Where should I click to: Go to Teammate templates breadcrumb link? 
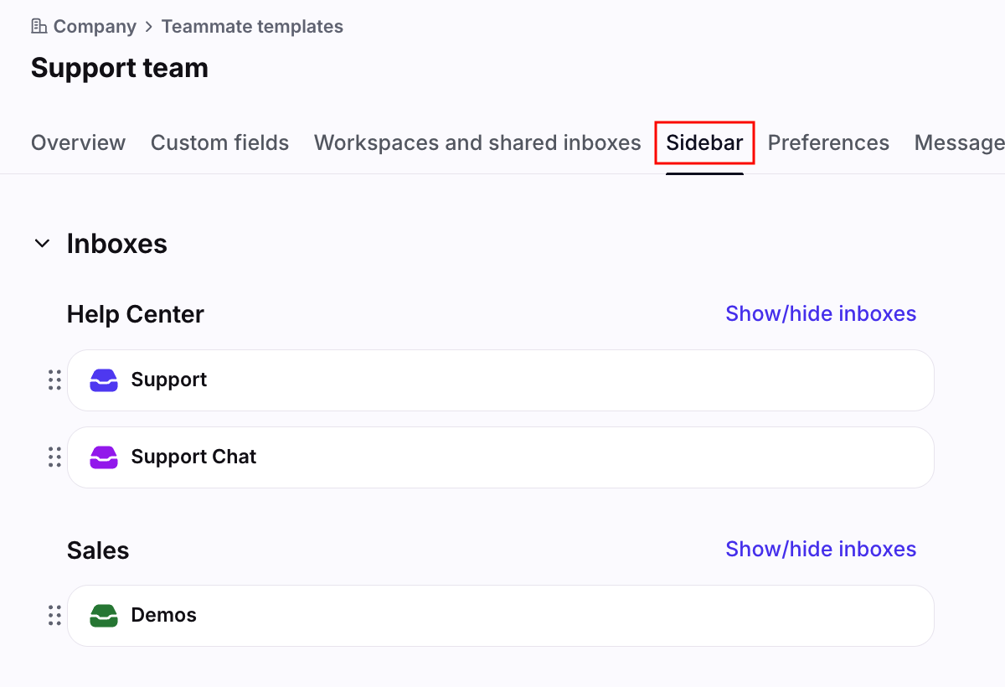pyautogui.click(x=252, y=27)
